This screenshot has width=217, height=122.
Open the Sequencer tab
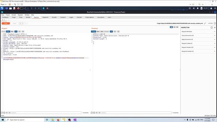(45, 17)
